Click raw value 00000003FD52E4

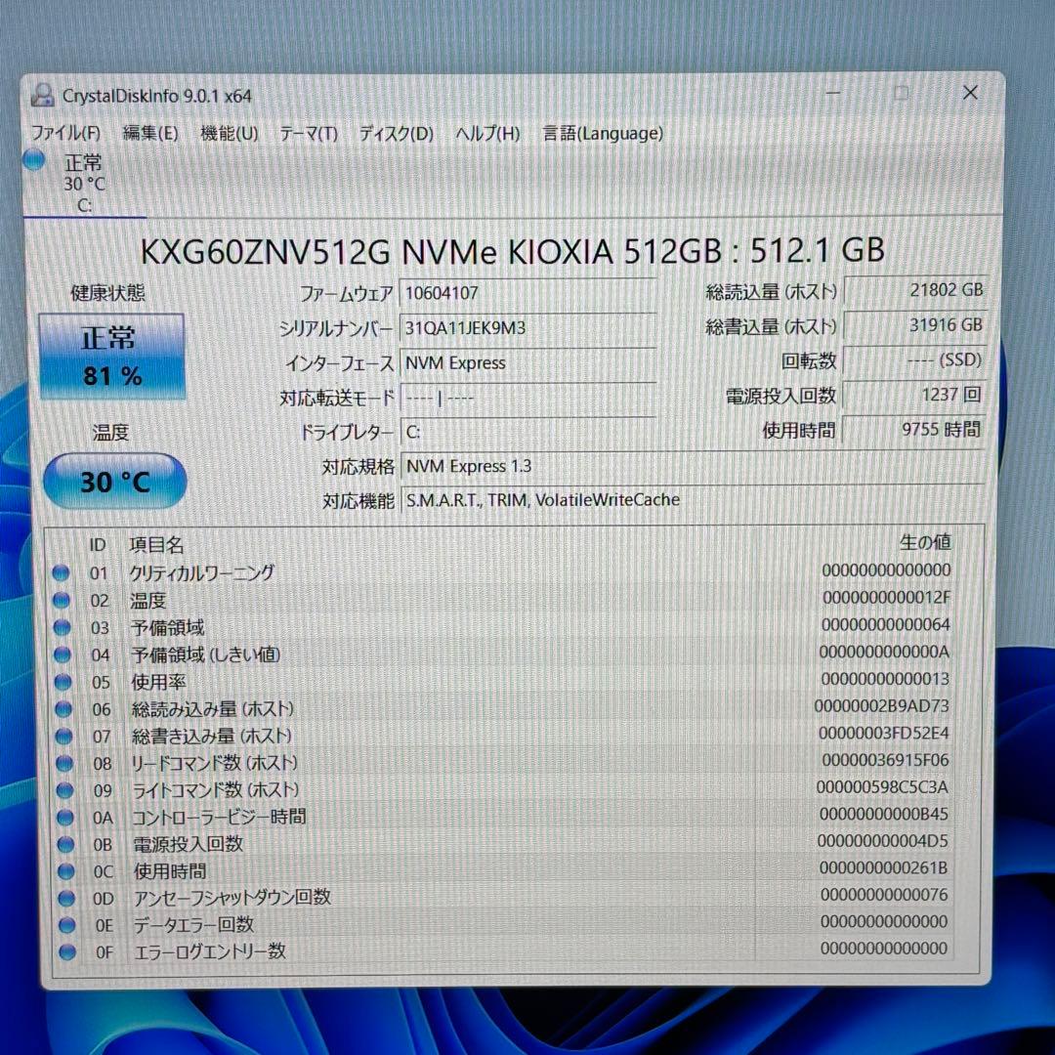tap(883, 733)
